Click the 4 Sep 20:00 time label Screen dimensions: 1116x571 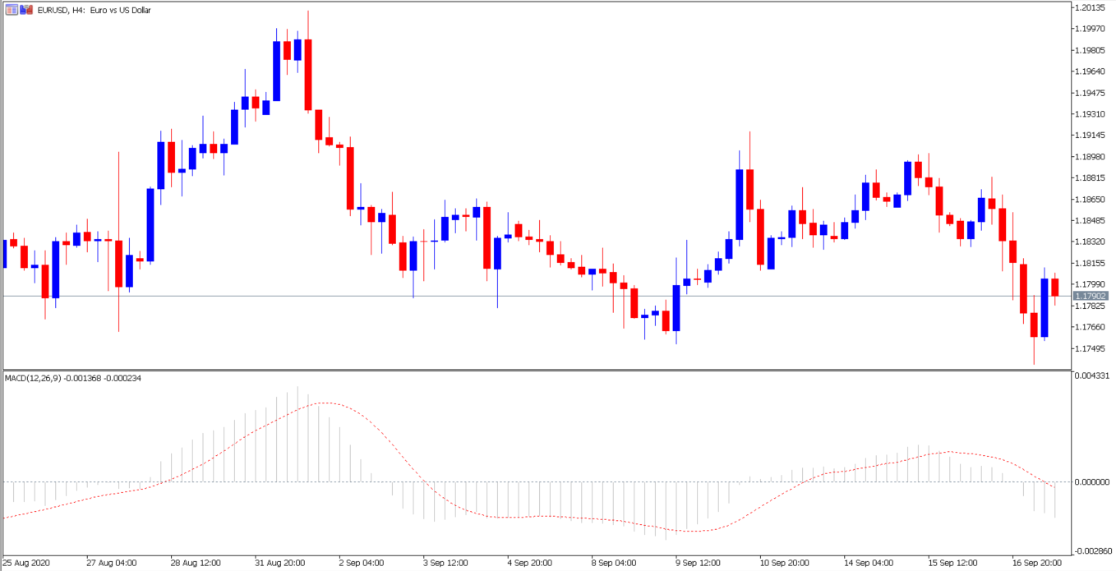pyautogui.click(x=532, y=564)
